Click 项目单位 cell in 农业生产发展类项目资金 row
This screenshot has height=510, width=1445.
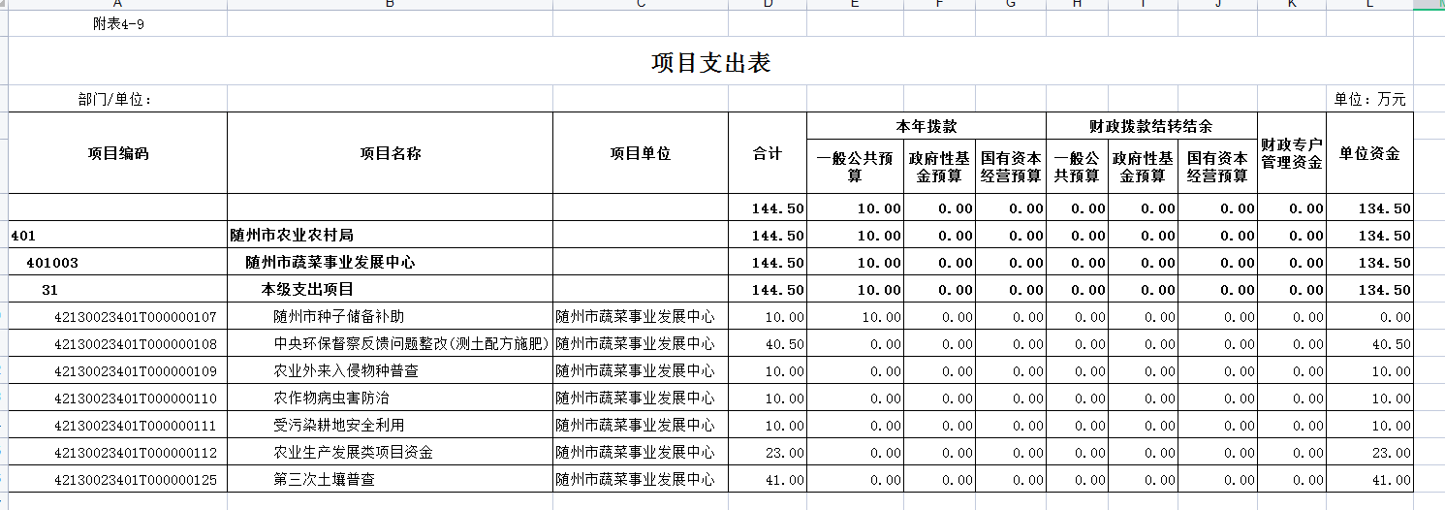(x=641, y=452)
